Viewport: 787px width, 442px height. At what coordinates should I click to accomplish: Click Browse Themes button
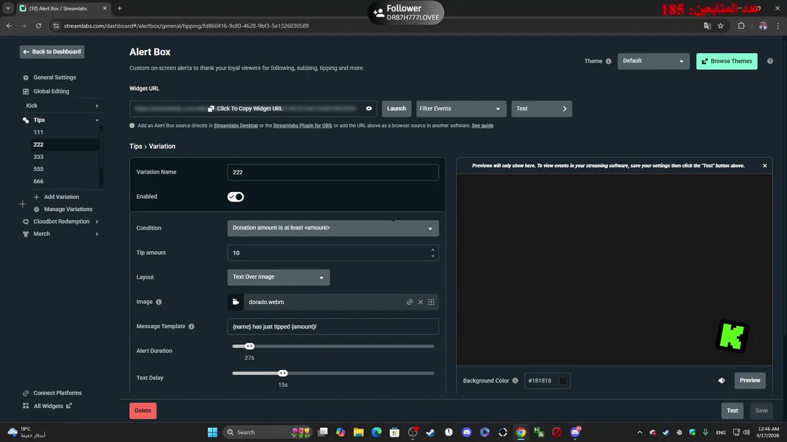(x=727, y=61)
